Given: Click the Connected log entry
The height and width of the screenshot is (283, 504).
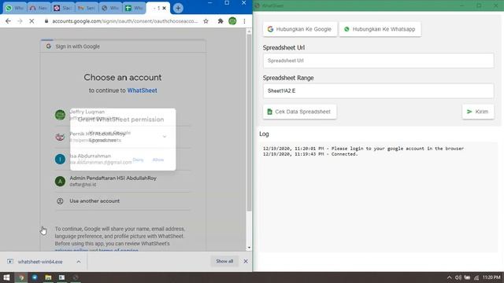Looking at the screenshot, I should [310, 154].
